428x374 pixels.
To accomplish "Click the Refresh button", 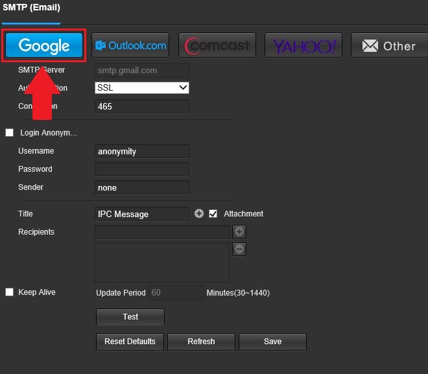I will tap(201, 342).
